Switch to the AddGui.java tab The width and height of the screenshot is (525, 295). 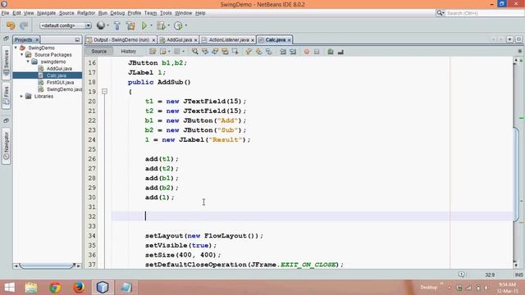(x=179, y=40)
